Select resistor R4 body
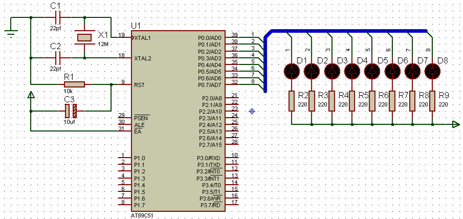This screenshot has width=463, height=219. (332, 101)
